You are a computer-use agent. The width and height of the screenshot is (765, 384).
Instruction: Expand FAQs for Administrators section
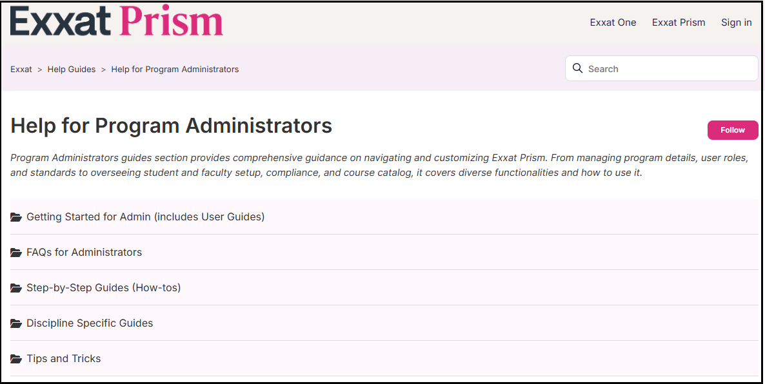[84, 253]
